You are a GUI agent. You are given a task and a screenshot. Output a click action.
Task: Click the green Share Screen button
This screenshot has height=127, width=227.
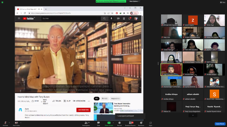point(109,124)
